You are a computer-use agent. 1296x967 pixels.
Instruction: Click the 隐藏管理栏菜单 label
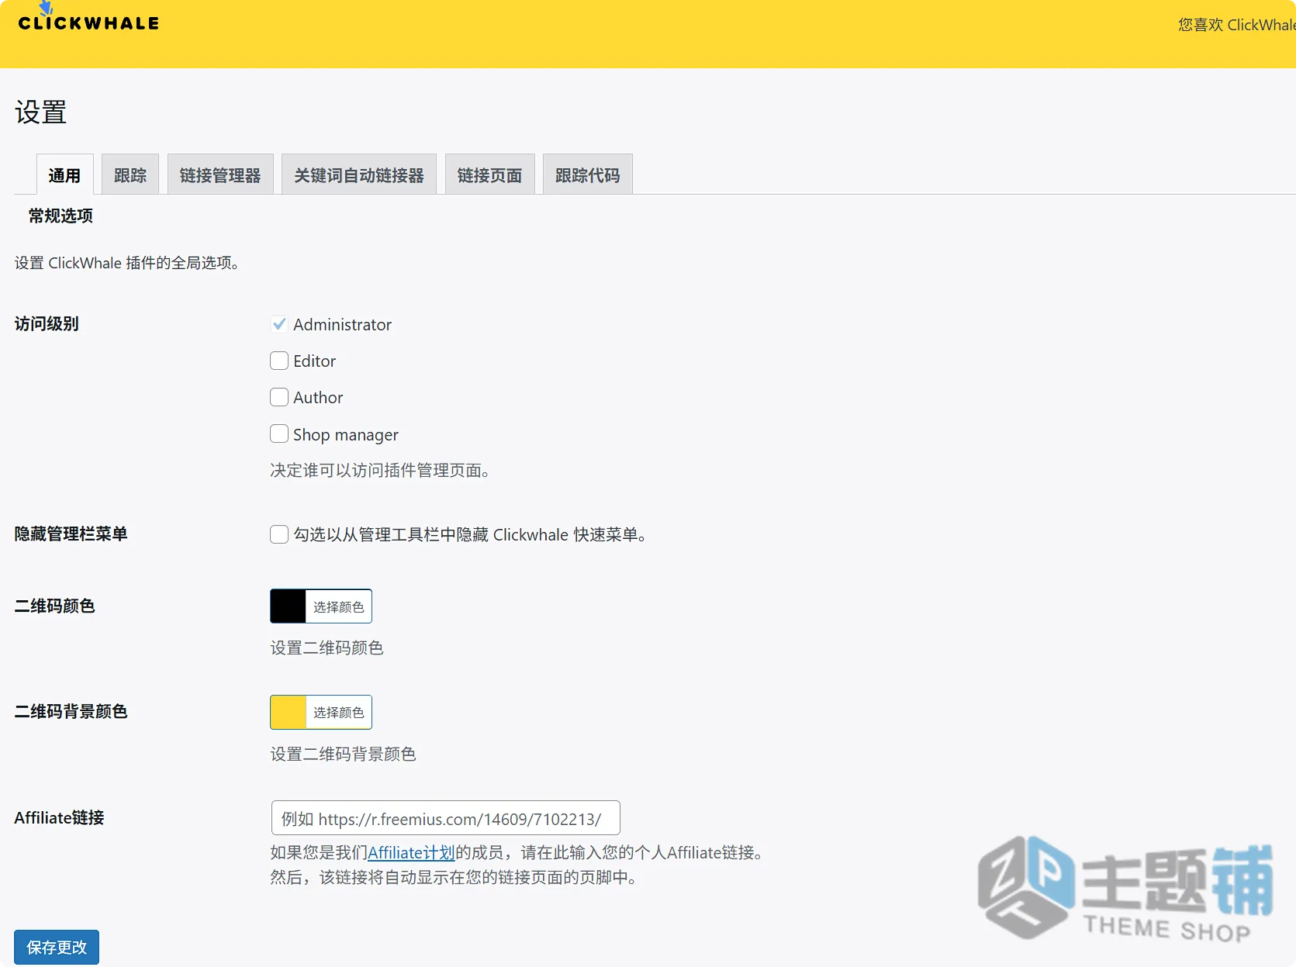71,534
